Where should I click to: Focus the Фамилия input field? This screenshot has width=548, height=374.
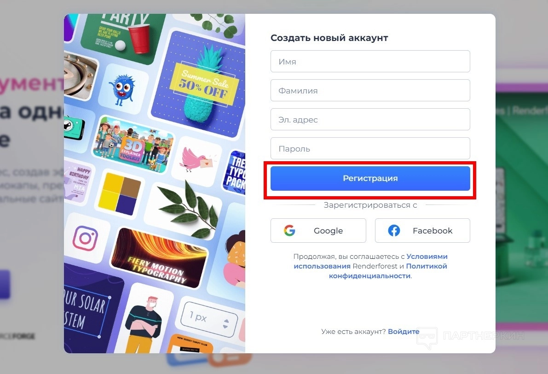(x=370, y=91)
